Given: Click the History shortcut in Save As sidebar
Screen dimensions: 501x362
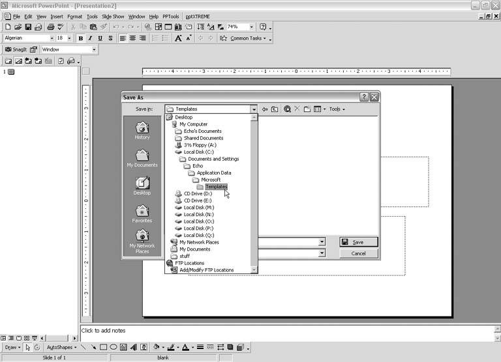Looking at the screenshot, I should pos(142,130).
